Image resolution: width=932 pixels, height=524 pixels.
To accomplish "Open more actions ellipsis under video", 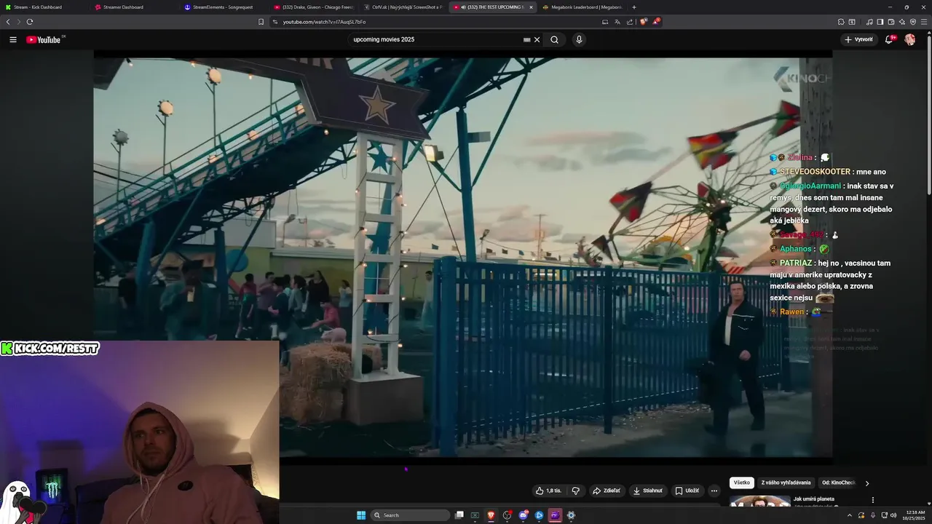I will [x=714, y=491].
